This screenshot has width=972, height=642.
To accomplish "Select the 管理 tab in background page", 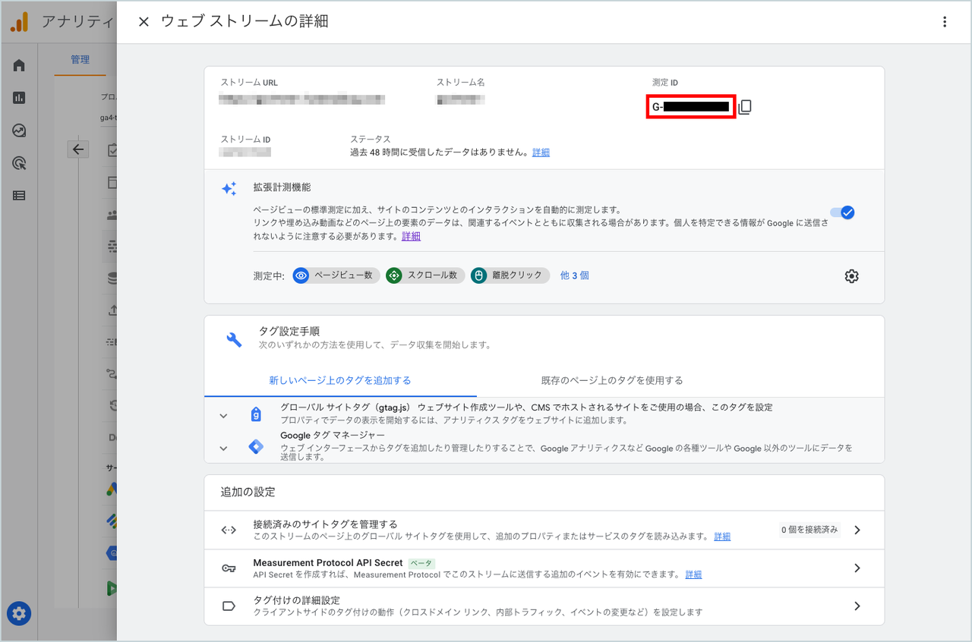I will (80, 59).
